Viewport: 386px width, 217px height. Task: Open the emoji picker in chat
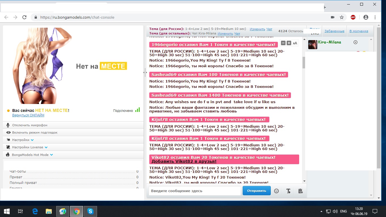coord(276,191)
